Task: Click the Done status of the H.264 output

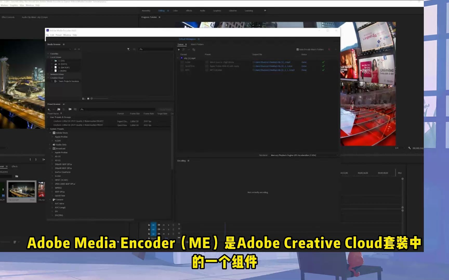Action: click(x=304, y=62)
